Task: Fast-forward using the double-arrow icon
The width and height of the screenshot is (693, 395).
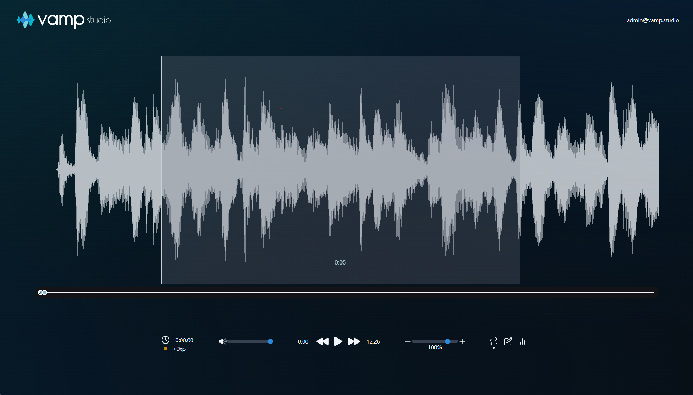Action: pos(354,341)
